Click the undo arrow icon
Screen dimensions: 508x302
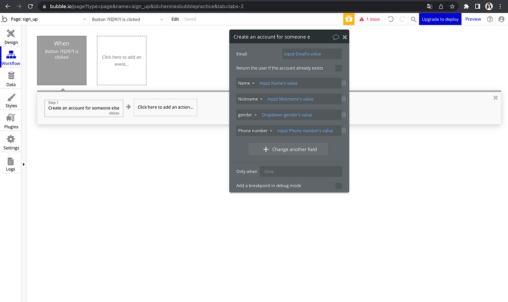pos(391,19)
